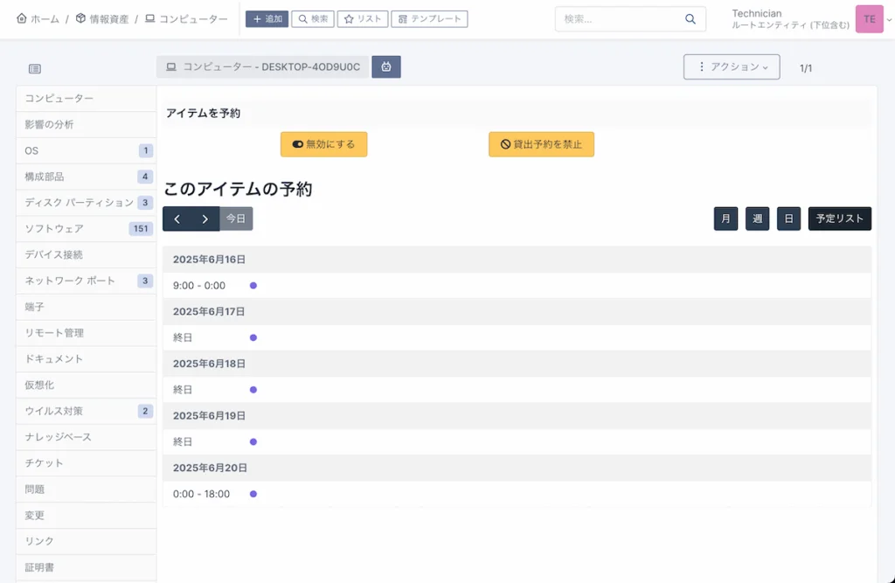The width and height of the screenshot is (895, 583).
Task: Open the 端子 tab
Action: (x=87, y=307)
